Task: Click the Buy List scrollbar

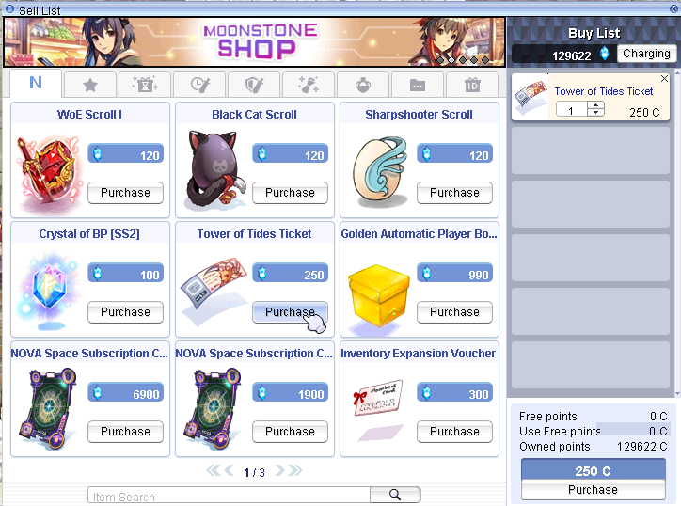Action: (677, 233)
